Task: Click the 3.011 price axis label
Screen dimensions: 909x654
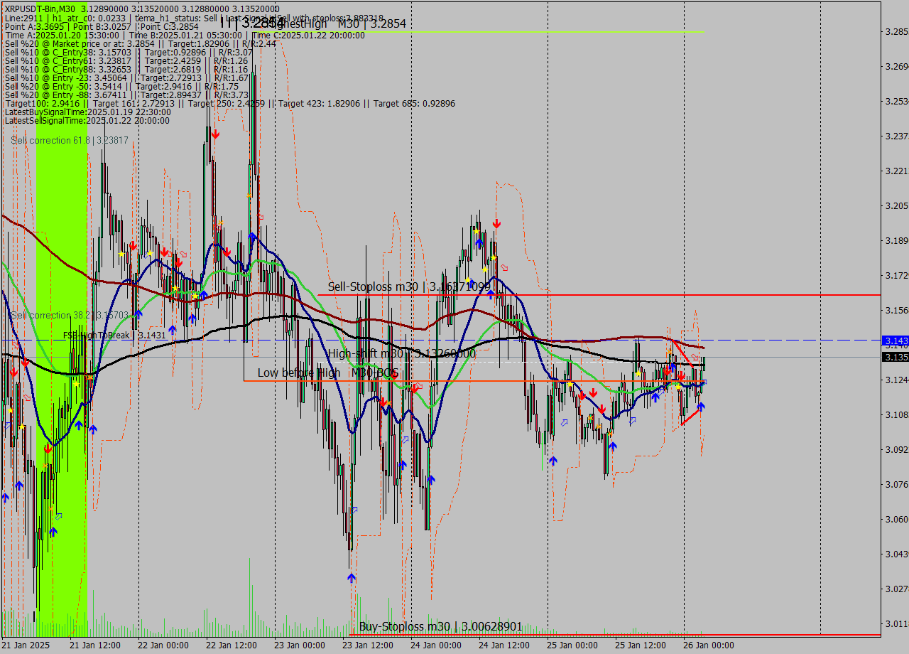Action: tap(897, 624)
